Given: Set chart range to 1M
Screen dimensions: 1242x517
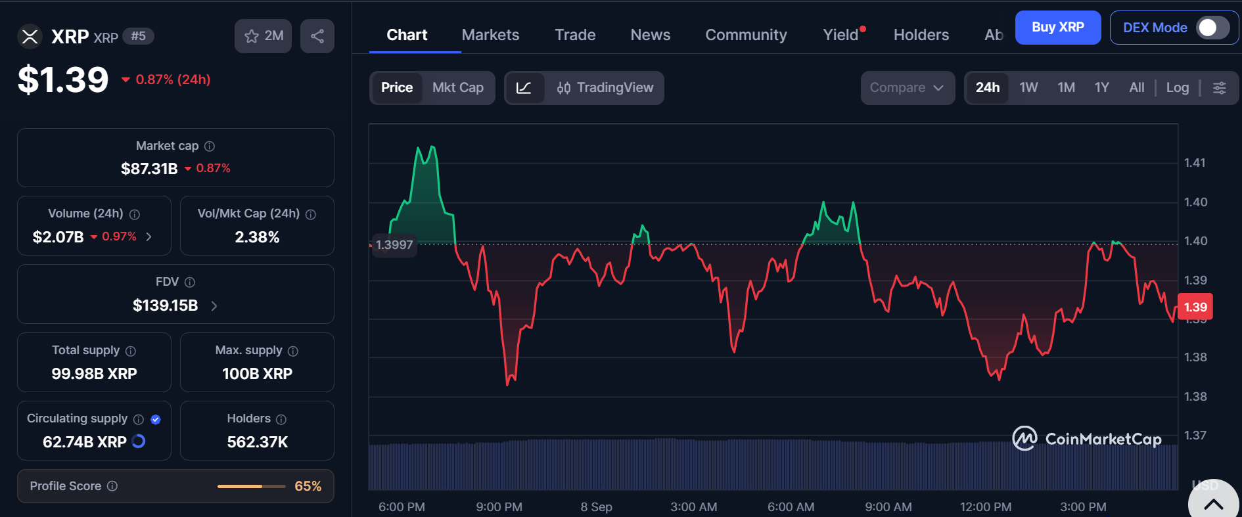Looking at the screenshot, I should pos(1066,88).
